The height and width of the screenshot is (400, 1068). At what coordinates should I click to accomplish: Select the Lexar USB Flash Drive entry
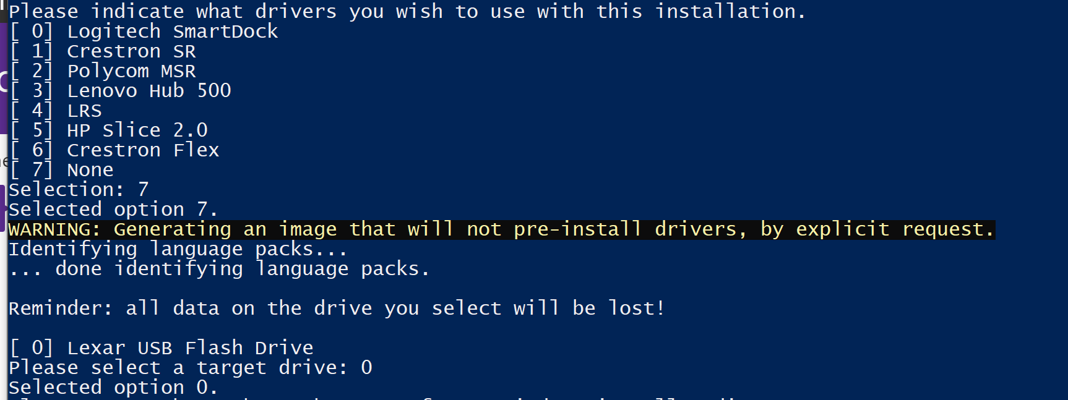[x=189, y=348]
